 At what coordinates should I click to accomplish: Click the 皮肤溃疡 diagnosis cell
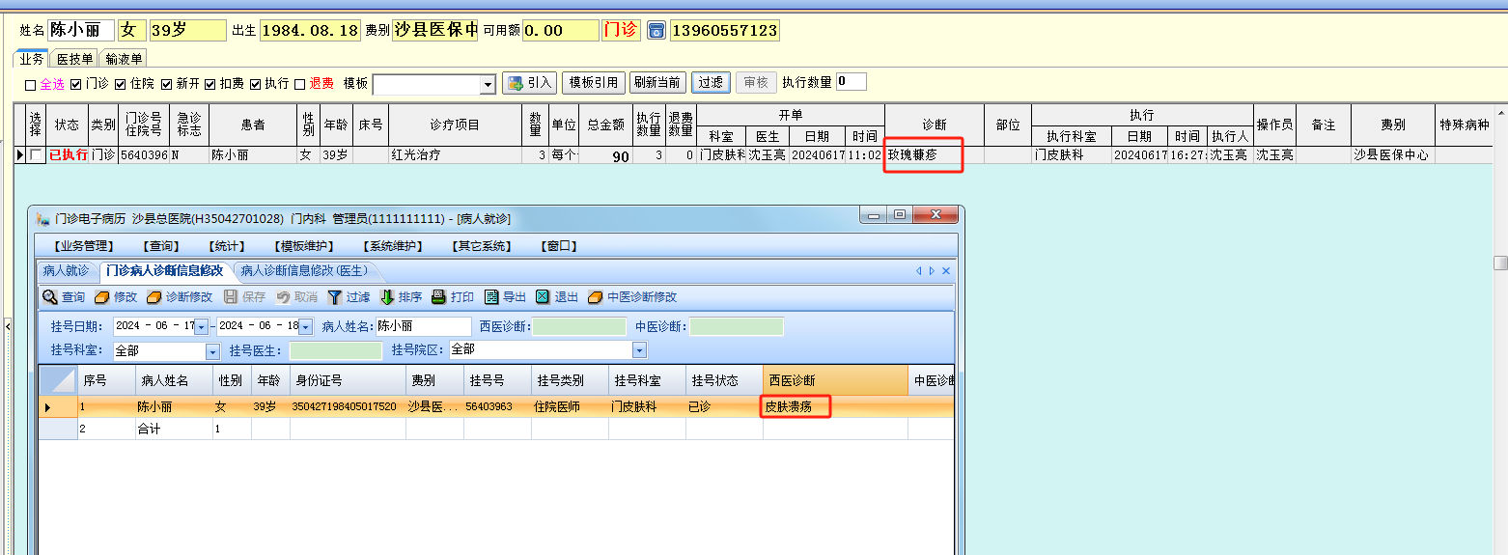click(835, 407)
